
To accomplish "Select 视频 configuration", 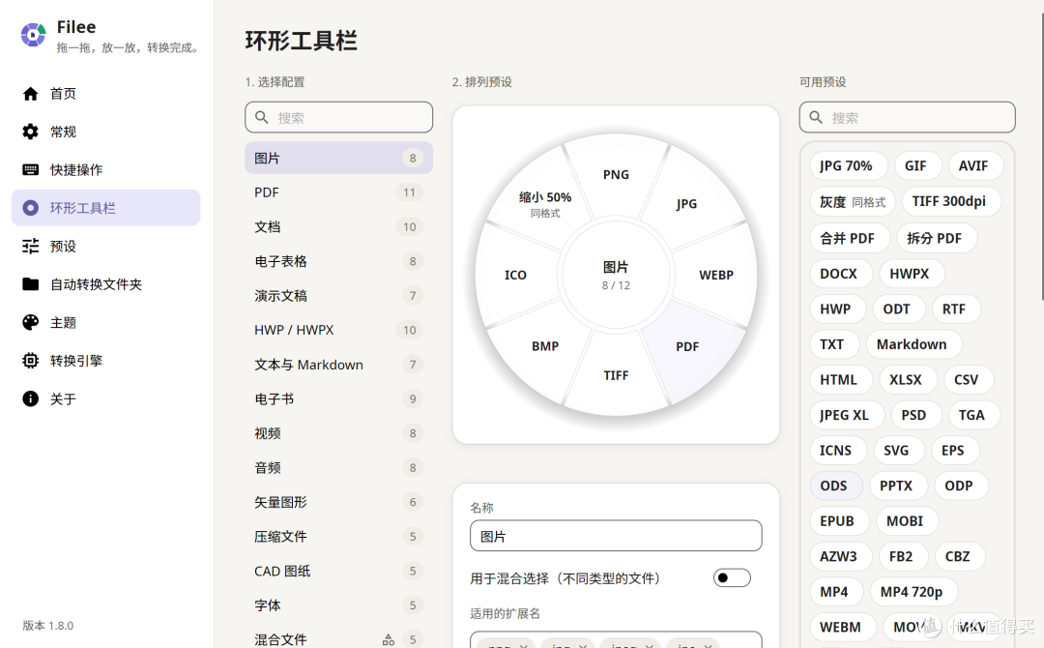I will [339, 433].
